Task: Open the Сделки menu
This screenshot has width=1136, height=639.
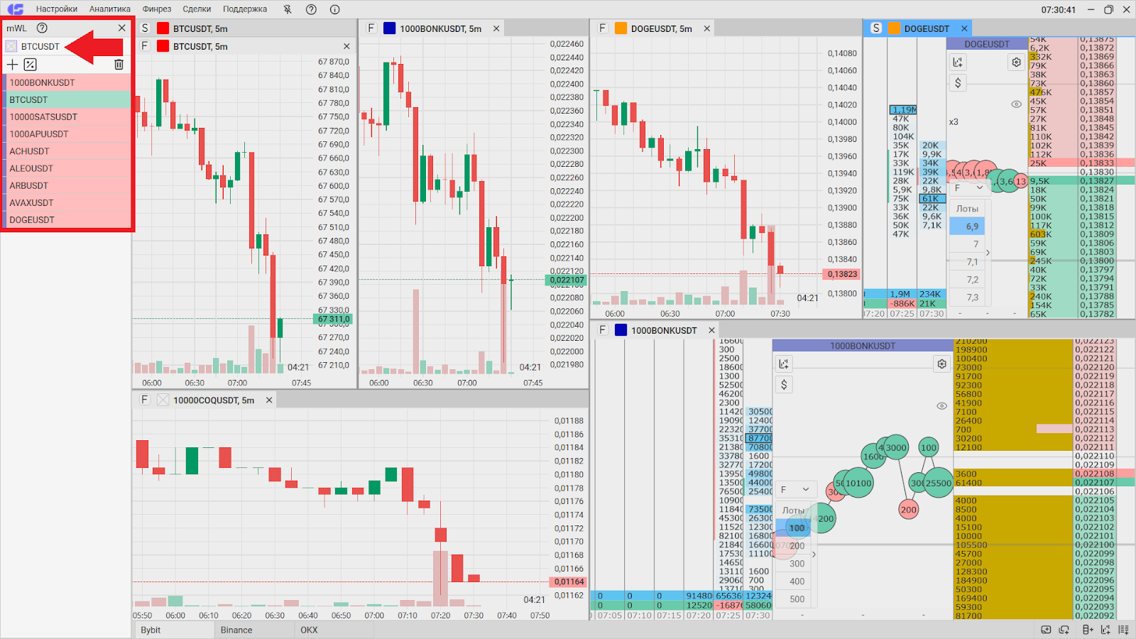Action: pyautogui.click(x=197, y=9)
